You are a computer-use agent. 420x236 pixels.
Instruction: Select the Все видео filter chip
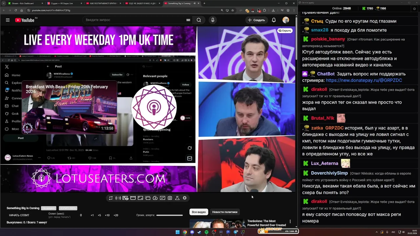point(199,212)
